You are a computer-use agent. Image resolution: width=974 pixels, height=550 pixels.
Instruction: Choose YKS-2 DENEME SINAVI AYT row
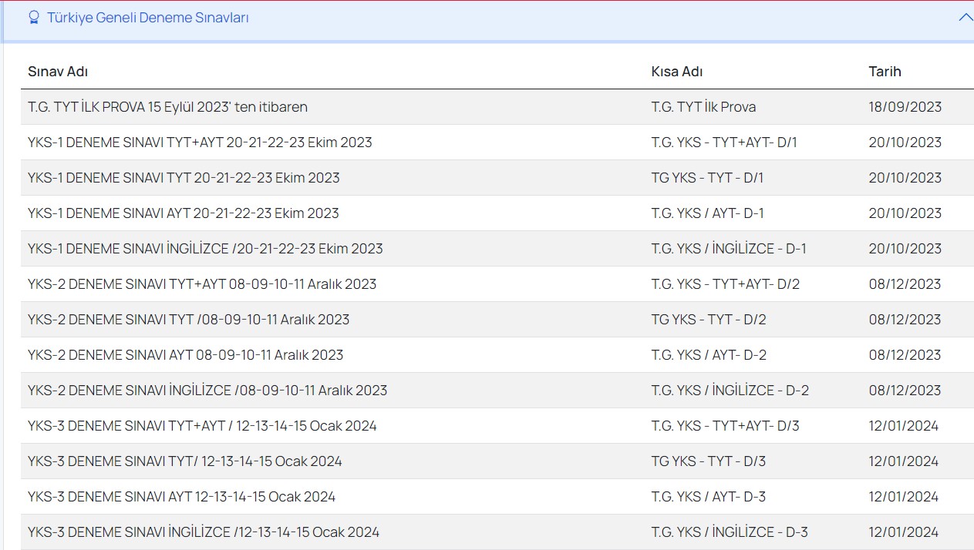coord(185,355)
